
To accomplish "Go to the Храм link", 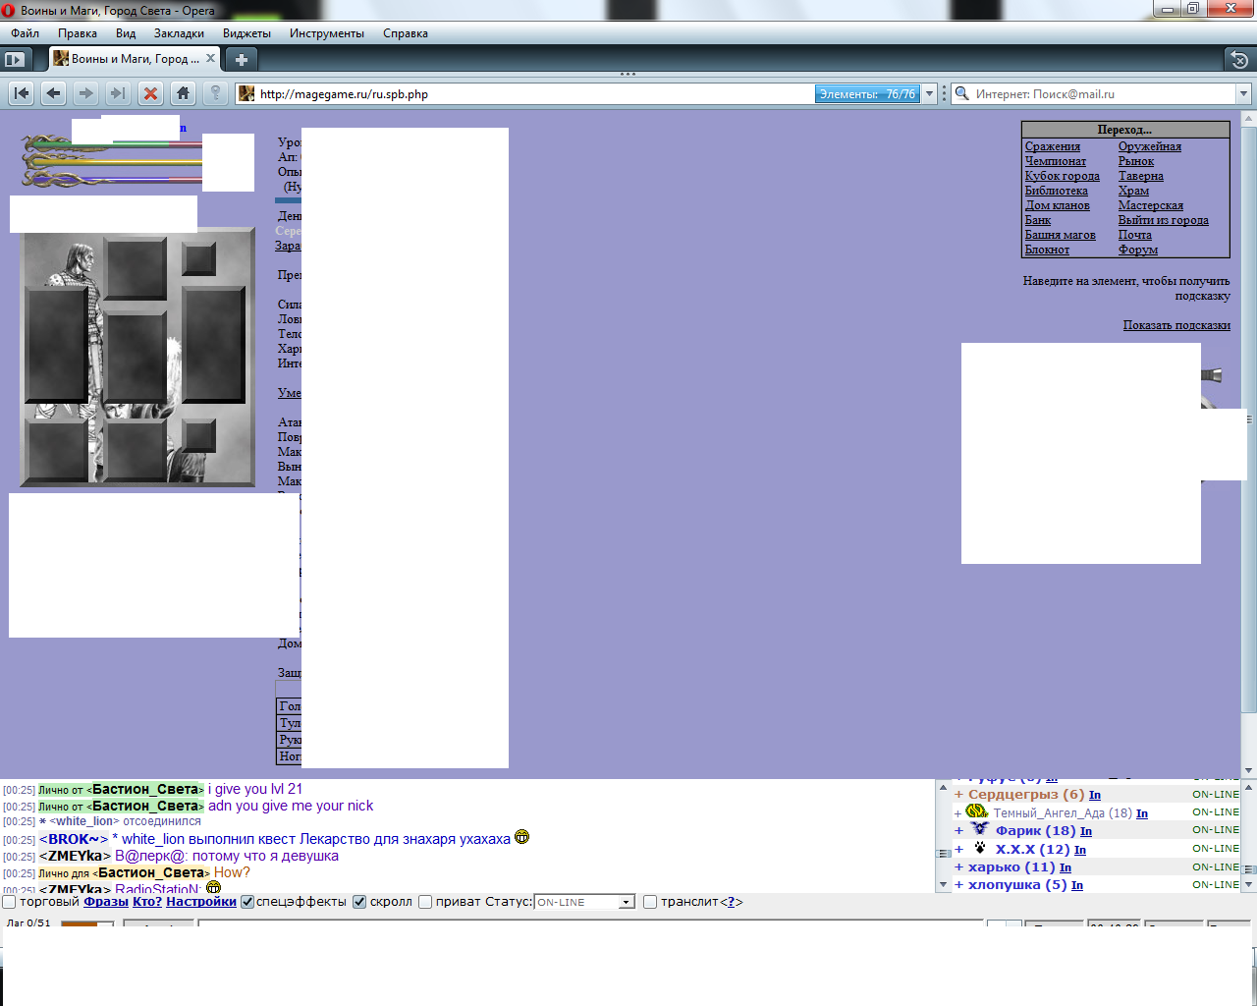I will (x=1133, y=191).
